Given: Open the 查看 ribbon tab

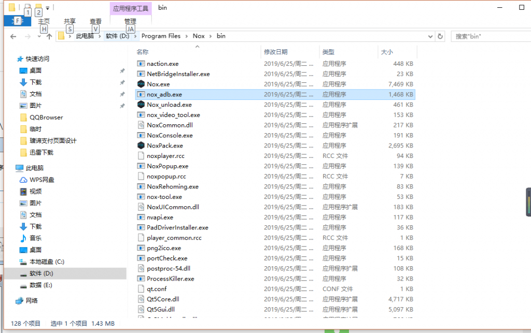Looking at the screenshot, I should [95, 21].
